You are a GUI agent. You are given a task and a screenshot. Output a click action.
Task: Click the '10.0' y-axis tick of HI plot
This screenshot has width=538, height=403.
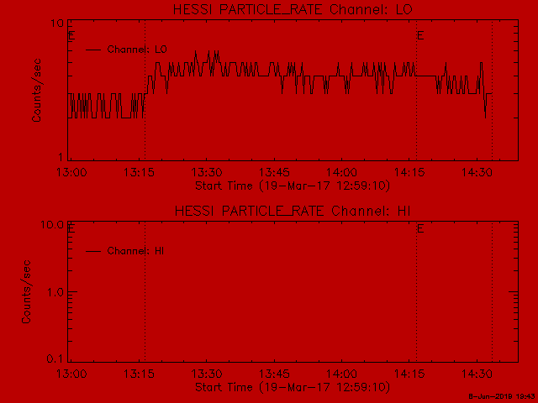click(52, 225)
